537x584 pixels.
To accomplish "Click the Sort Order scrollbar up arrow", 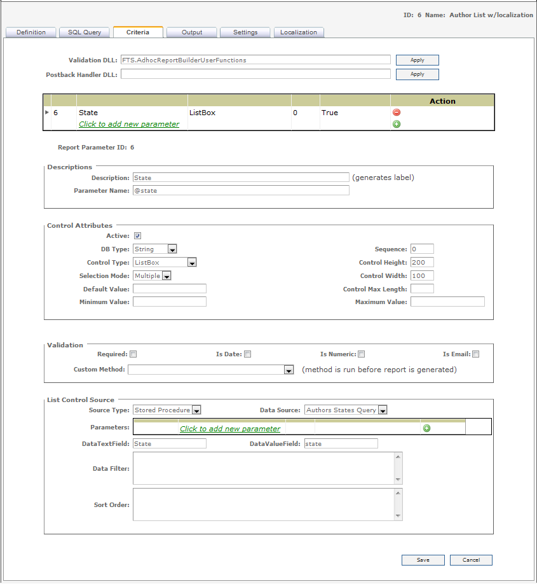I will click(x=398, y=493).
